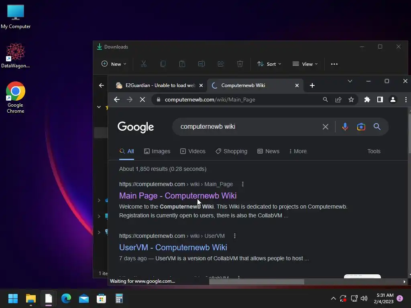Image resolution: width=411 pixels, height=308 pixels.
Task: Switch to News results tab
Action: [x=268, y=151]
